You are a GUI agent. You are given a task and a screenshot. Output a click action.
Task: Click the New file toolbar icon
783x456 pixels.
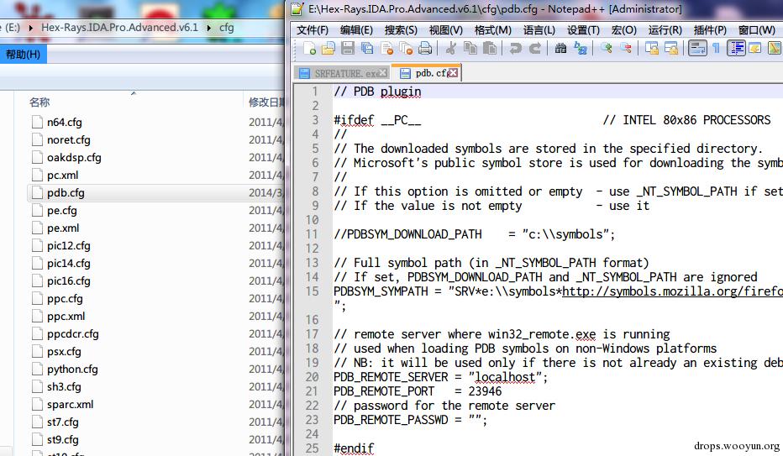coord(310,49)
